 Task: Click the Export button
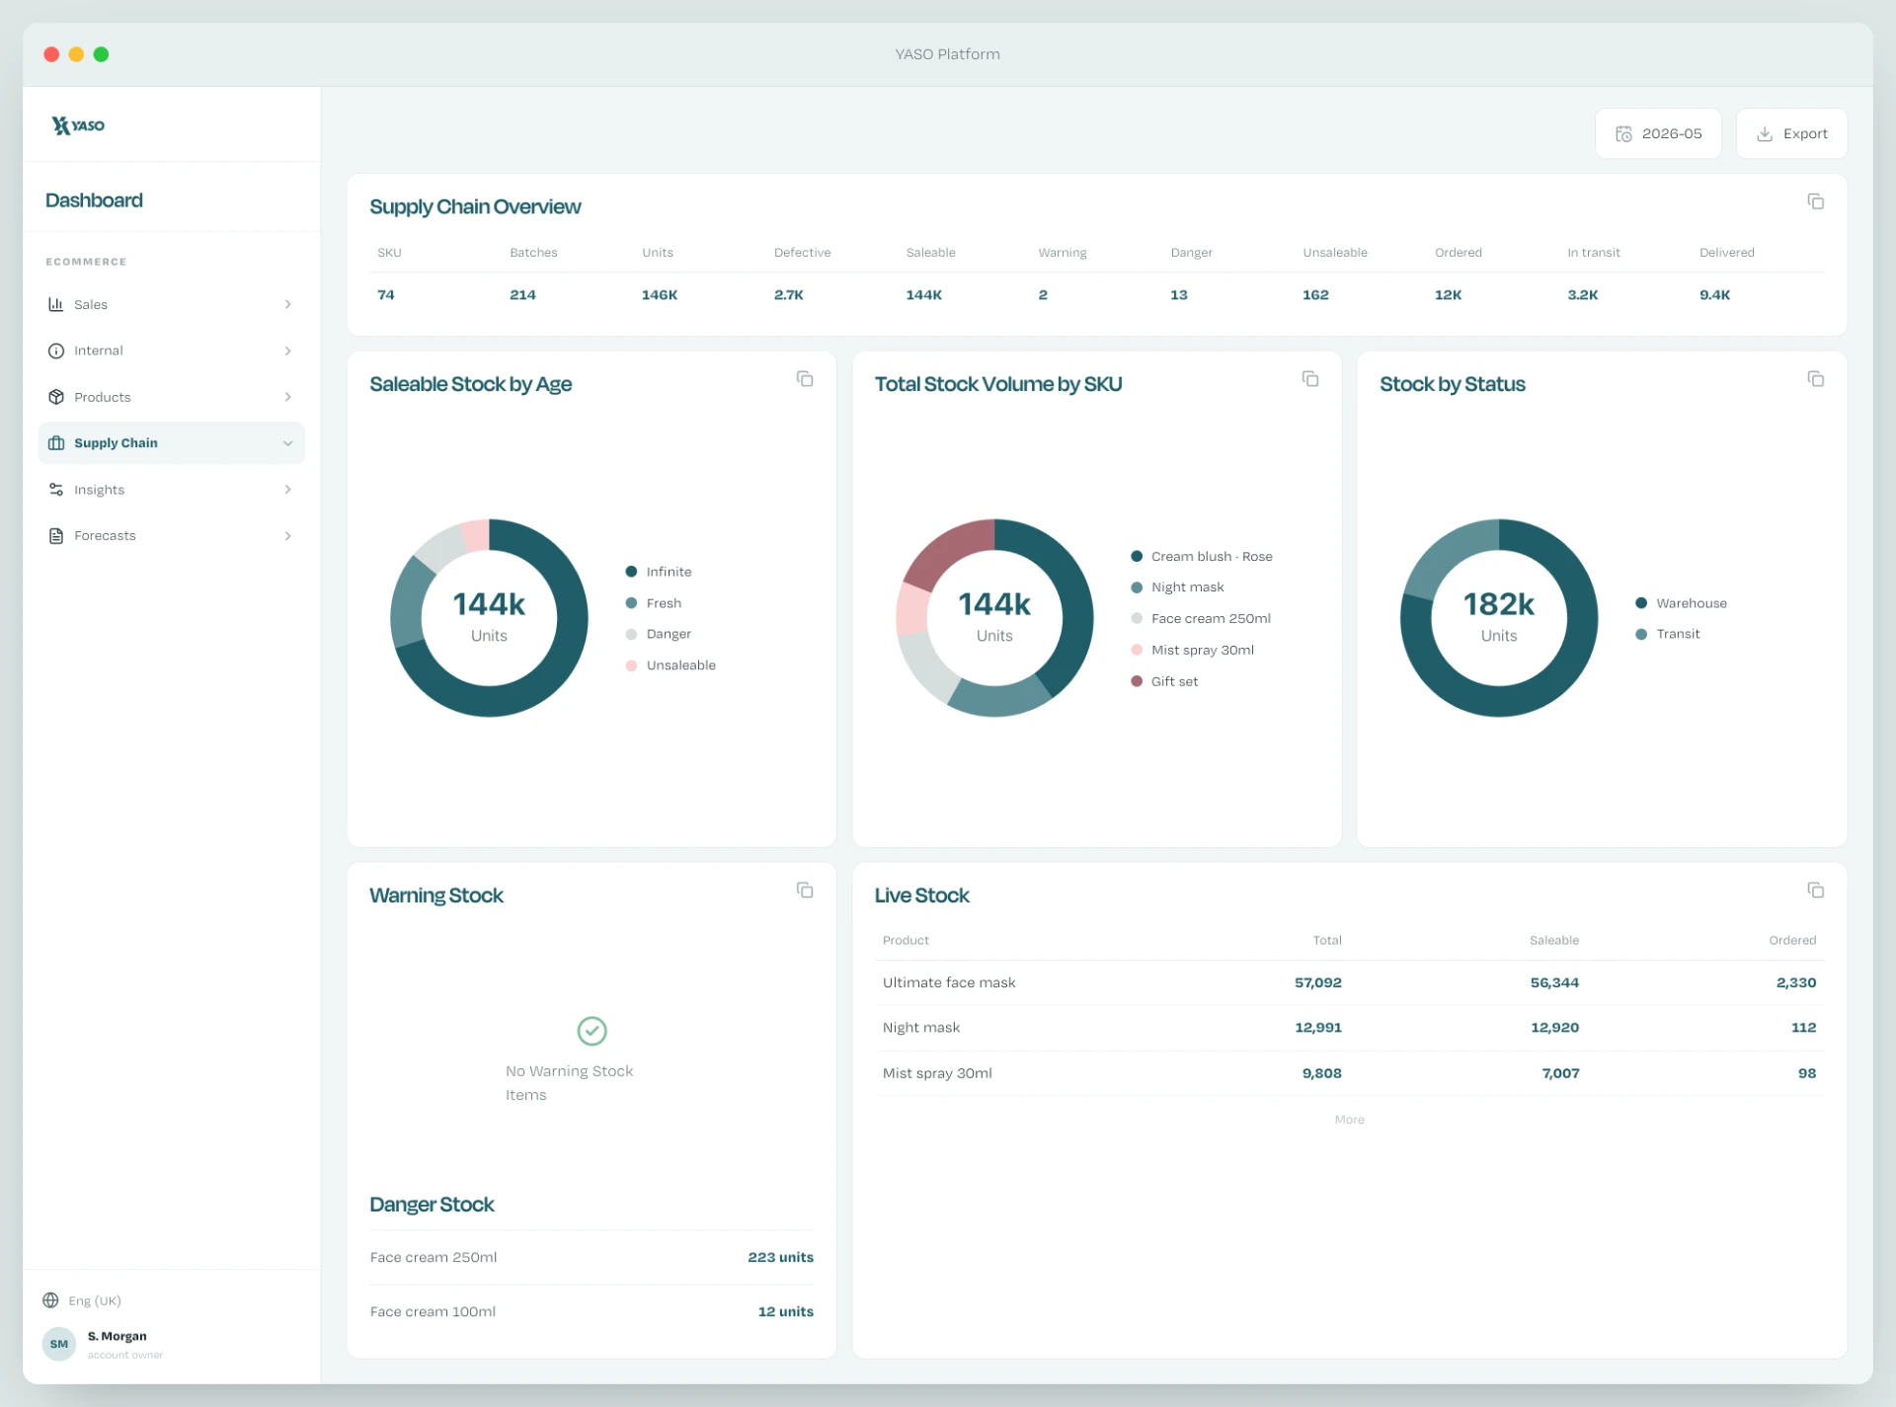click(1791, 133)
